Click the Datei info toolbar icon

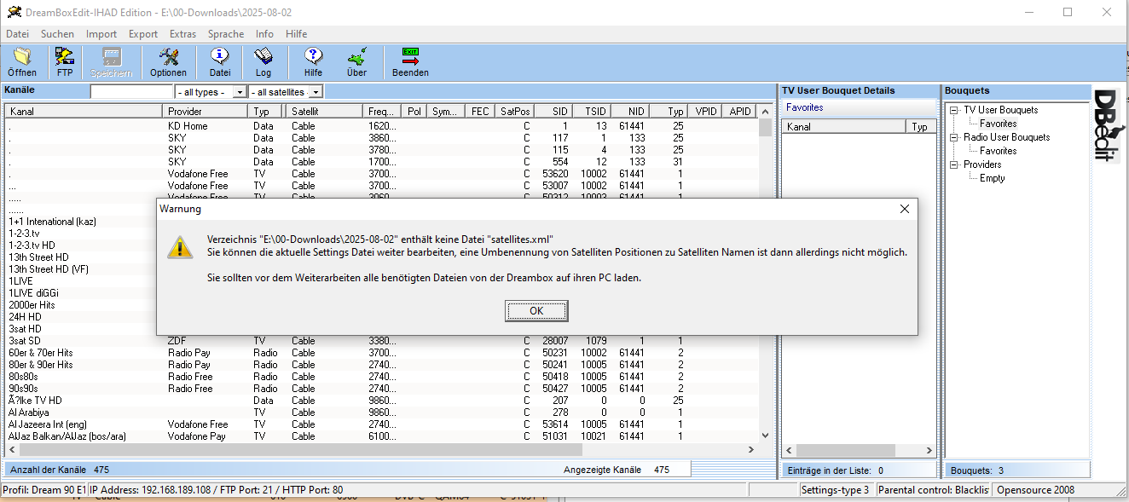coord(220,62)
